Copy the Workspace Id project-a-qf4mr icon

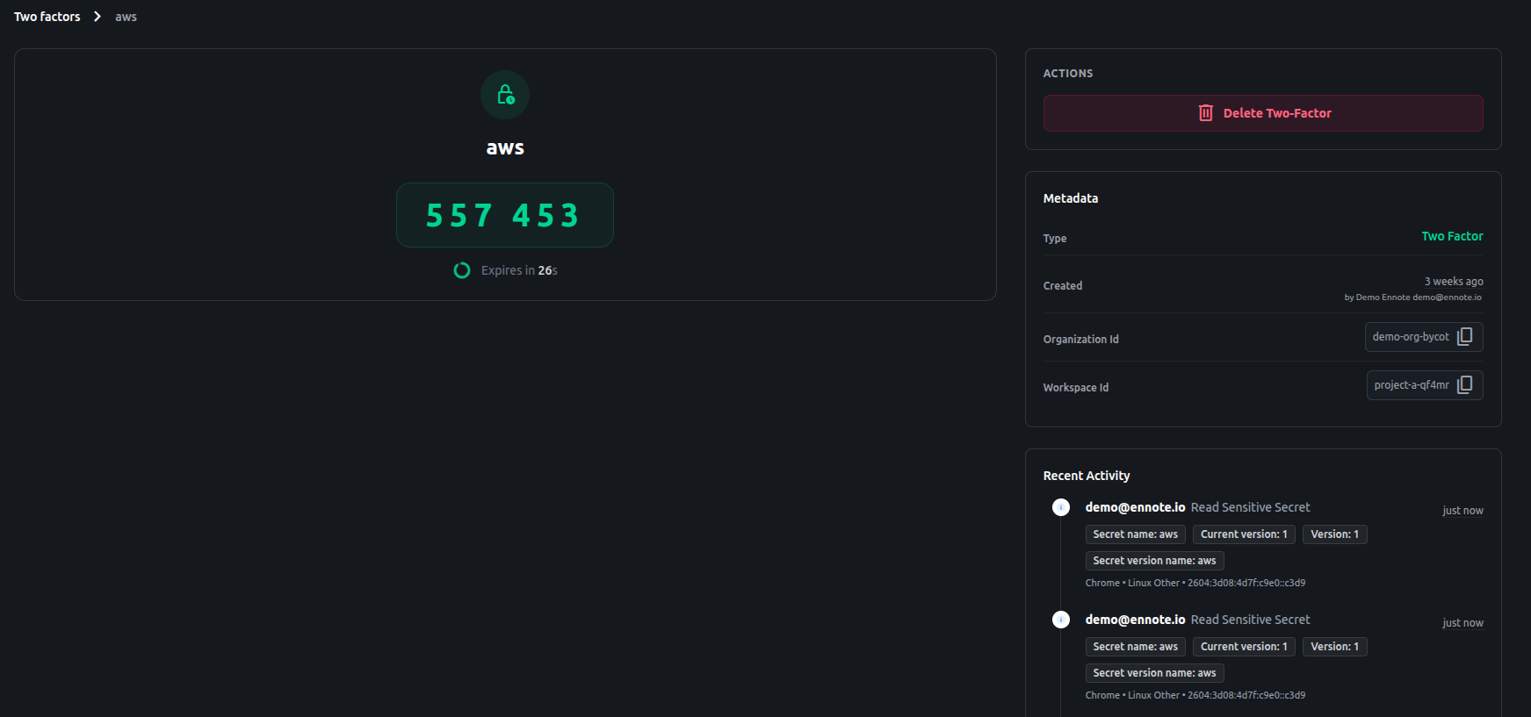1465,385
